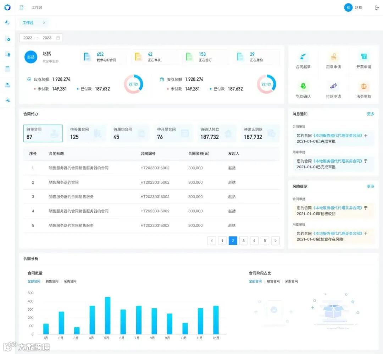Image resolution: width=383 pixels, height=354 pixels.
Task: Click the 652 我参与的合同 count
Action: point(100,54)
